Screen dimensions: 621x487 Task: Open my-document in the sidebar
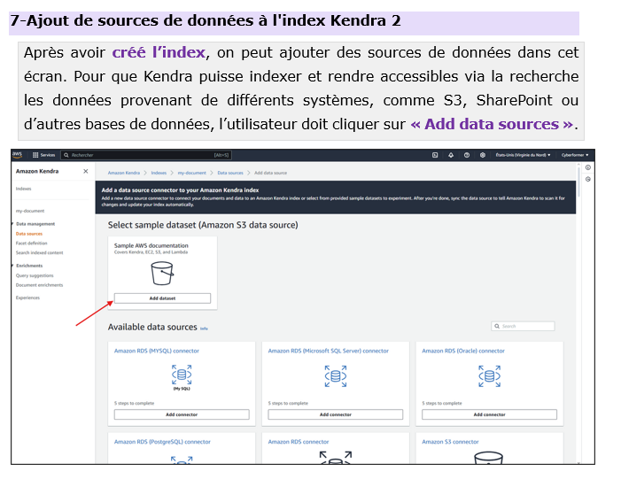[x=30, y=211]
